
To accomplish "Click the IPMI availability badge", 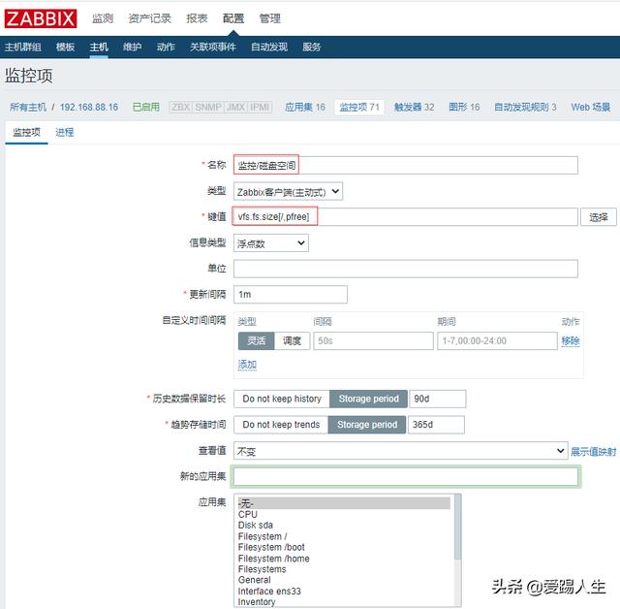I will point(260,108).
